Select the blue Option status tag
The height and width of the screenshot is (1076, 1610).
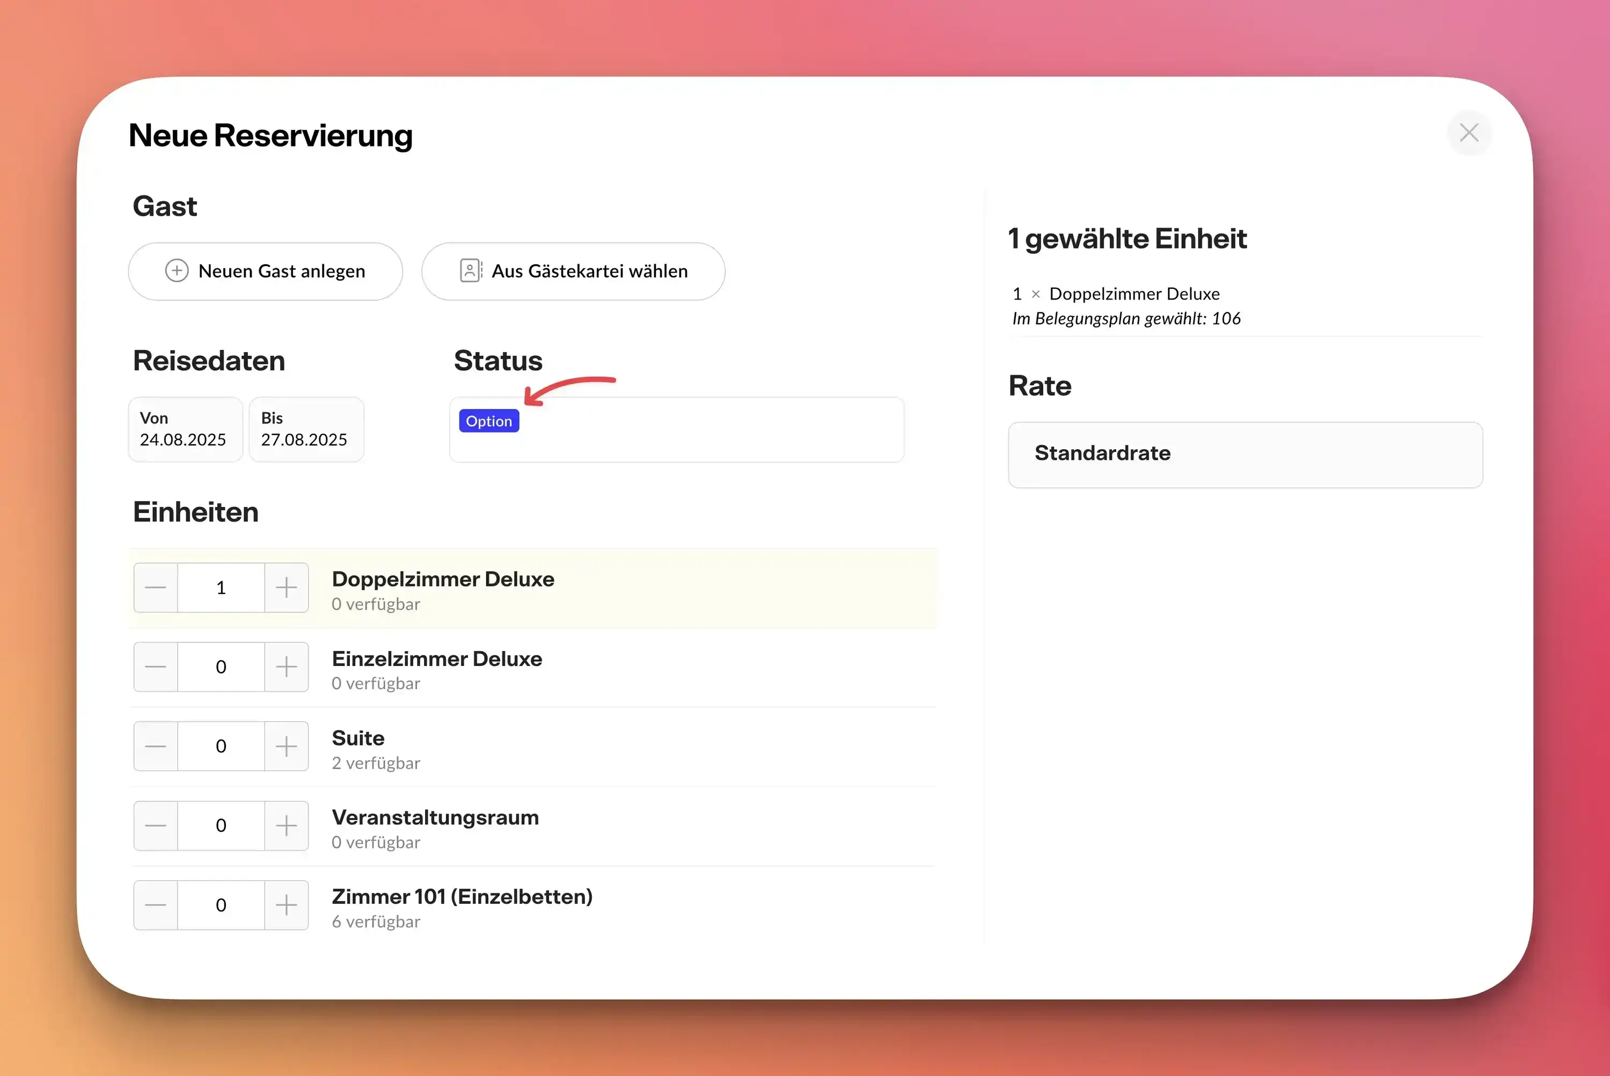click(x=488, y=421)
